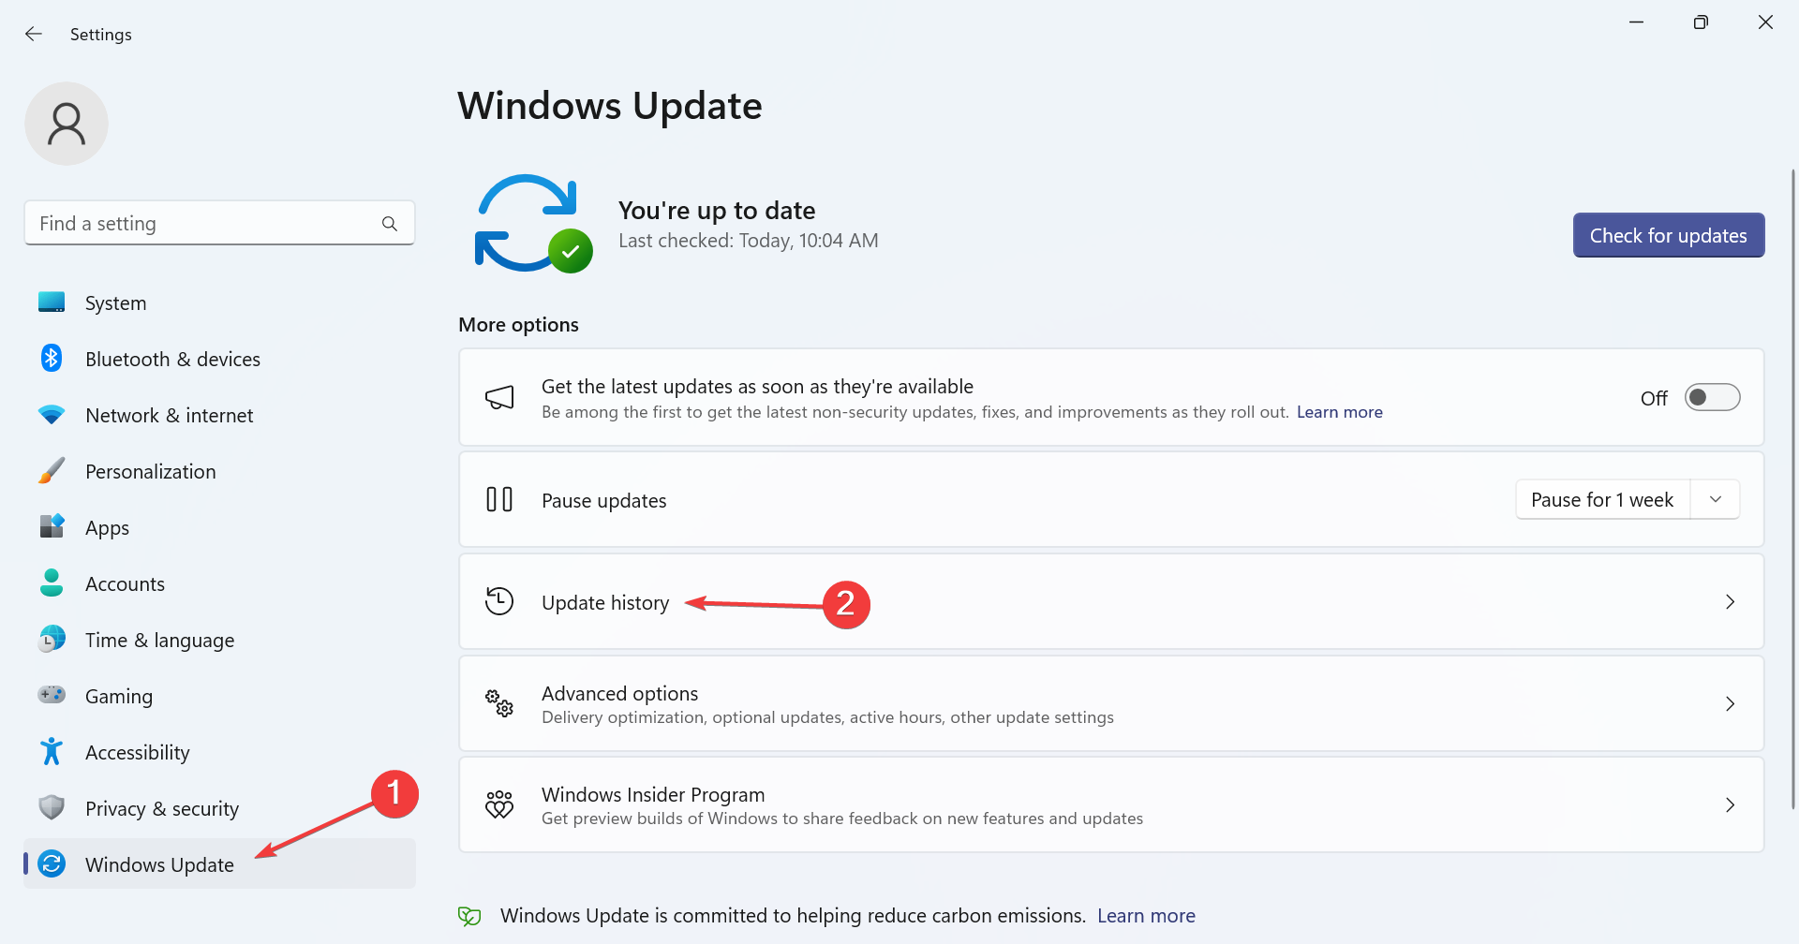Click the Accounts person icon
This screenshot has width=1799, height=944.
pos(52,583)
